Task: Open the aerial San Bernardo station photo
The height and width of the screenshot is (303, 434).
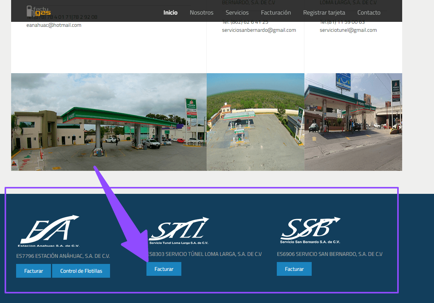Action: point(255,122)
